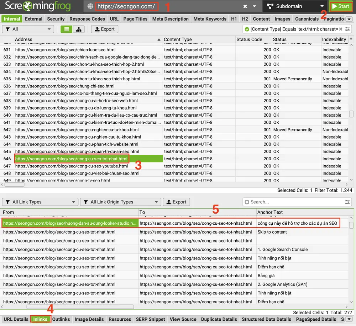Expand the overflow tabs arrow at top
This screenshot has height=326, width=356.
tap(349, 19)
